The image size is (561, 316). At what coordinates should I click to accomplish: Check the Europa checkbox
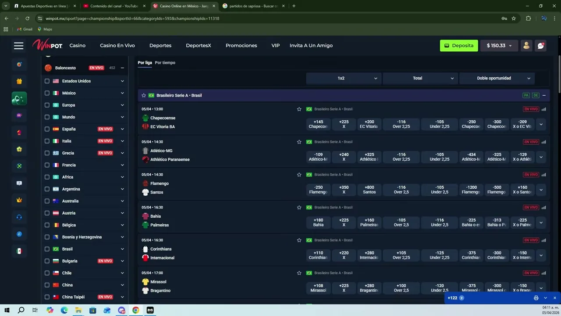(47, 105)
